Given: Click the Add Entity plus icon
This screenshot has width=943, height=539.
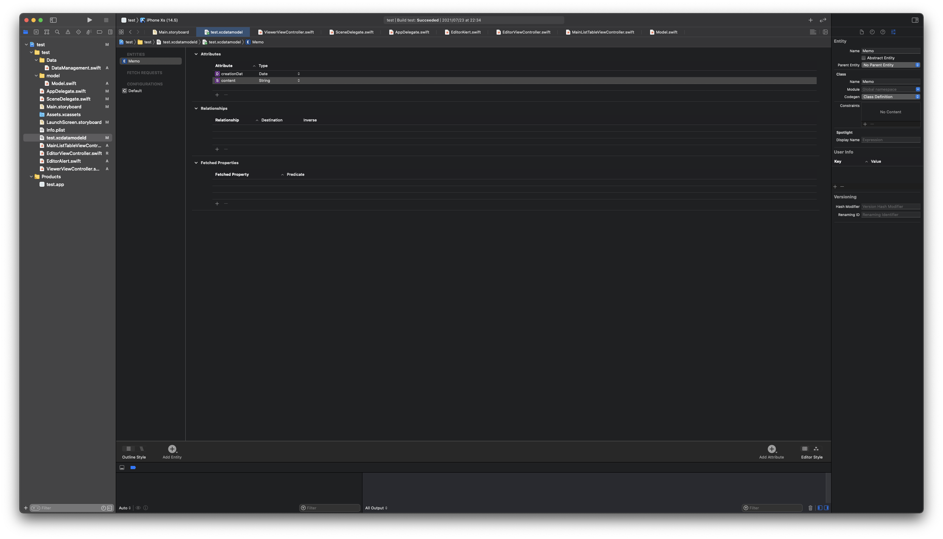Looking at the screenshot, I should (x=172, y=449).
